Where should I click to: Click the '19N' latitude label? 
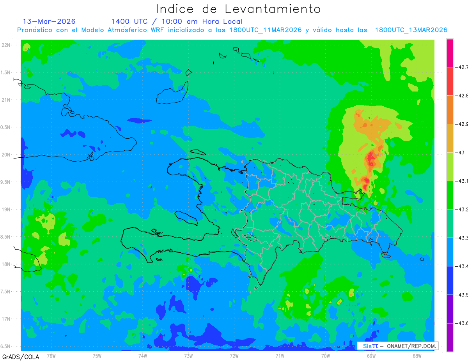tap(6, 210)
